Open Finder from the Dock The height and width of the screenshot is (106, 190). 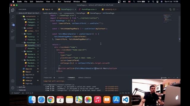(32, 100)
